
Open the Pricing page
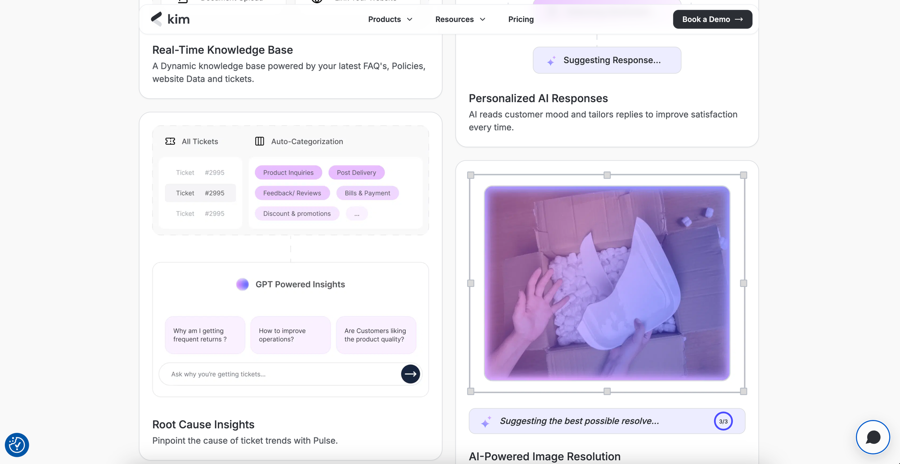pyautogui.click(x=521, y=19)
